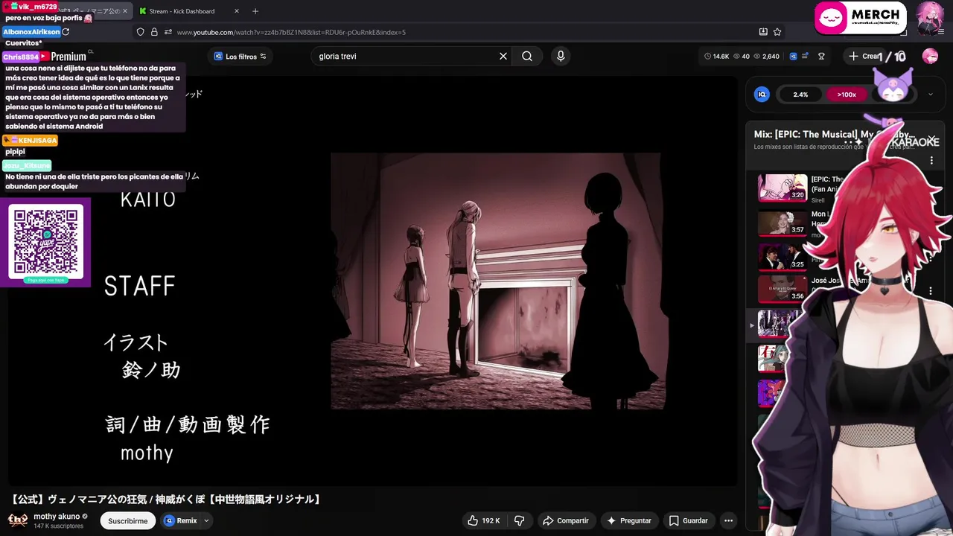Viewport: 953px width, 536px height.
Task: Open the Remix button
Action: (181, 520)
